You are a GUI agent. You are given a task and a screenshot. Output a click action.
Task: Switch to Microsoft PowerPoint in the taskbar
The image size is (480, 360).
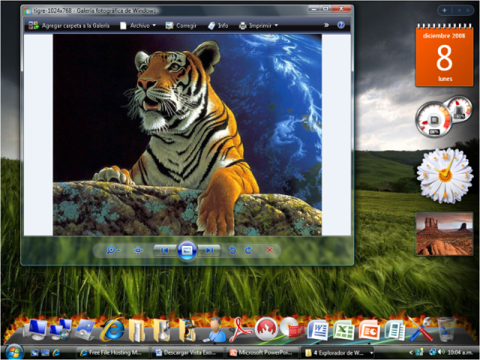click(262, 352)
